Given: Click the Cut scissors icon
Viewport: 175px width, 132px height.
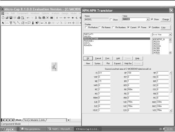Looking at the screenshot, I should 36,18.
